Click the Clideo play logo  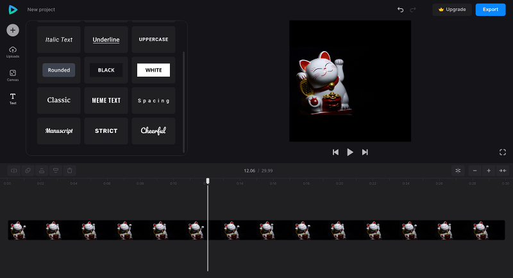(x=13, y=10)
